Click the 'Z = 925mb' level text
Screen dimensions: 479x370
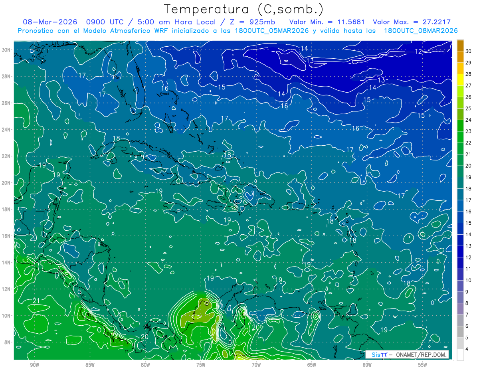click(x=253, y=22)
